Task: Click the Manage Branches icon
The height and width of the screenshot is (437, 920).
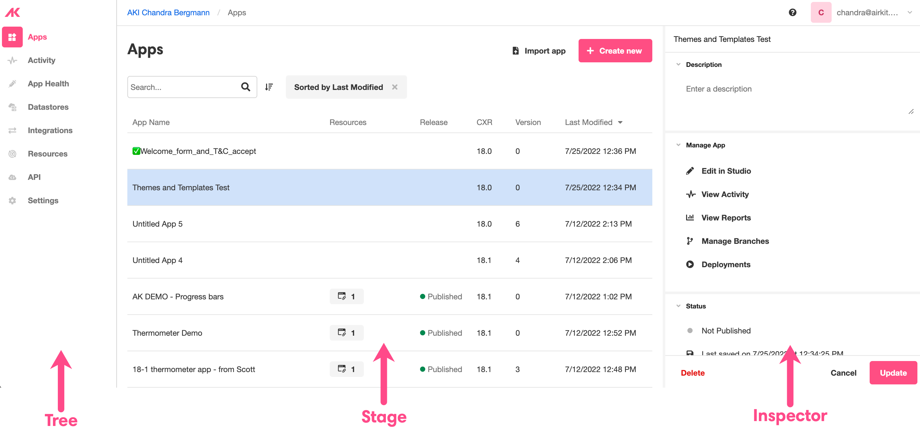Action: tap(690, 241)
